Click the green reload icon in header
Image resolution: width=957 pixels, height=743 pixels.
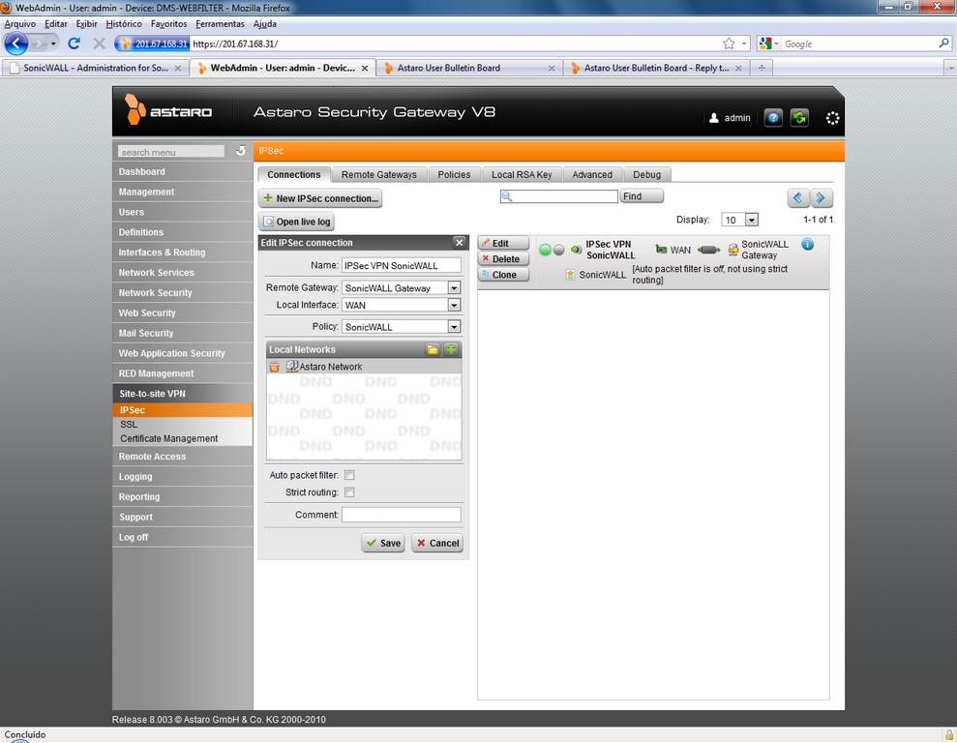click(x=799, y=118)
